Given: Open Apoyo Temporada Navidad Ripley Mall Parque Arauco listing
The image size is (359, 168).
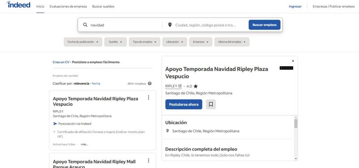Looking at the screenshot, I should click(94, 164).
